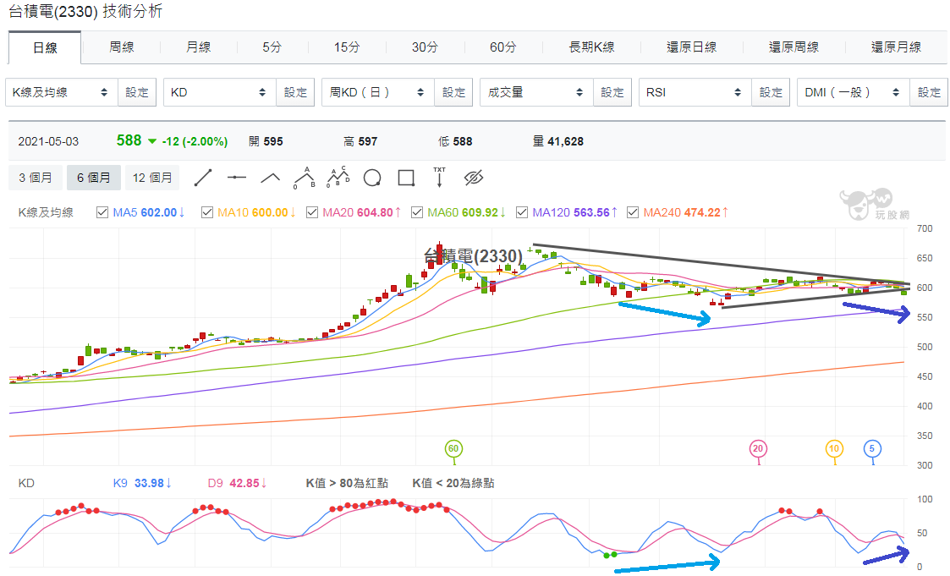Screen dimensions: 950x576
Task: Switch to the 周線 tab
Action: [x=121, y=47]
